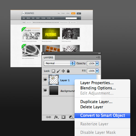Add a layer mask with mask icon
The height and width of the screenshot is (136, 136).
tap(63, 117)
